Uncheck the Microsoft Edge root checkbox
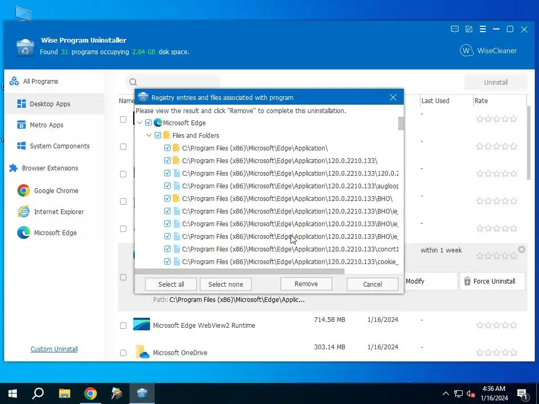The width and height of the screenshot is (539, 404). pos(148,123)
